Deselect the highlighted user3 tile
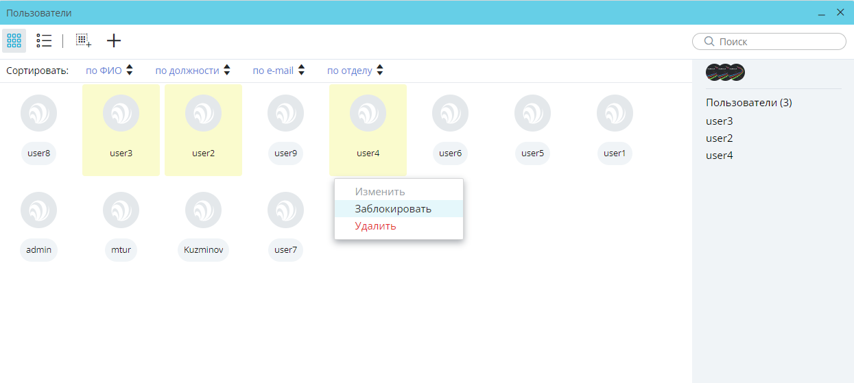 121,130
